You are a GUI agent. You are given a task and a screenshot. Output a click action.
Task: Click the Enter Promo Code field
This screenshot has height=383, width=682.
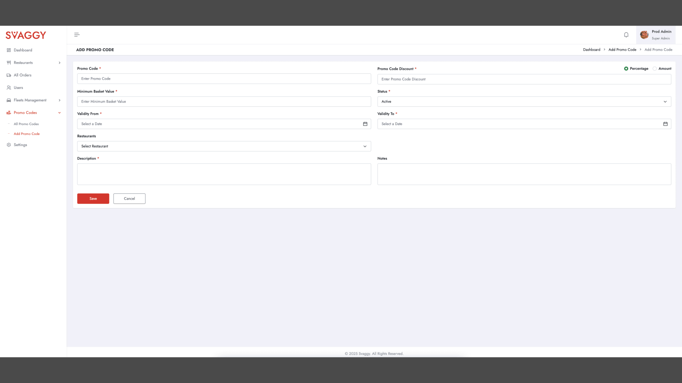coord(224,79)
